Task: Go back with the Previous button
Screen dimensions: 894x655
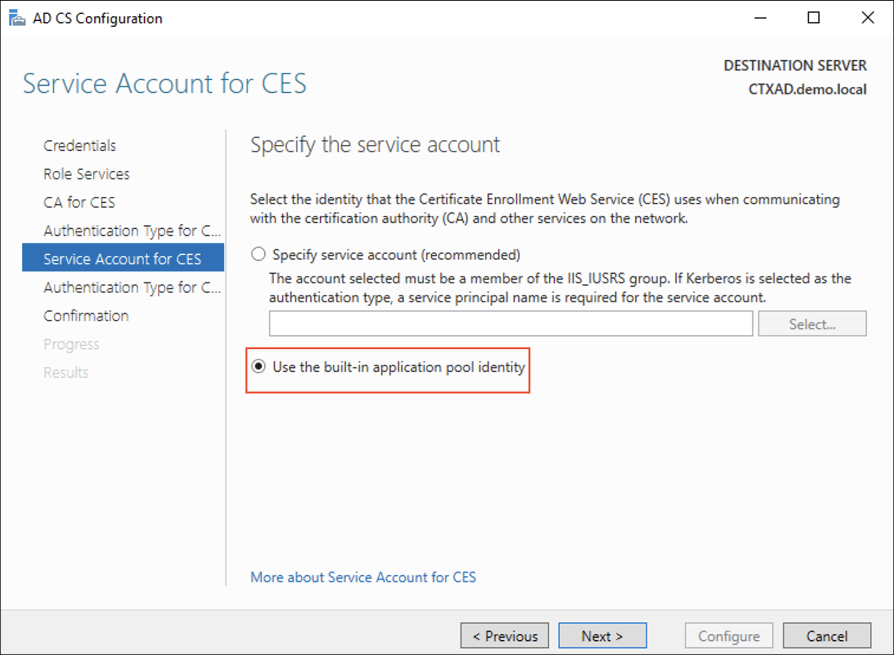Action: click(505, 636)
